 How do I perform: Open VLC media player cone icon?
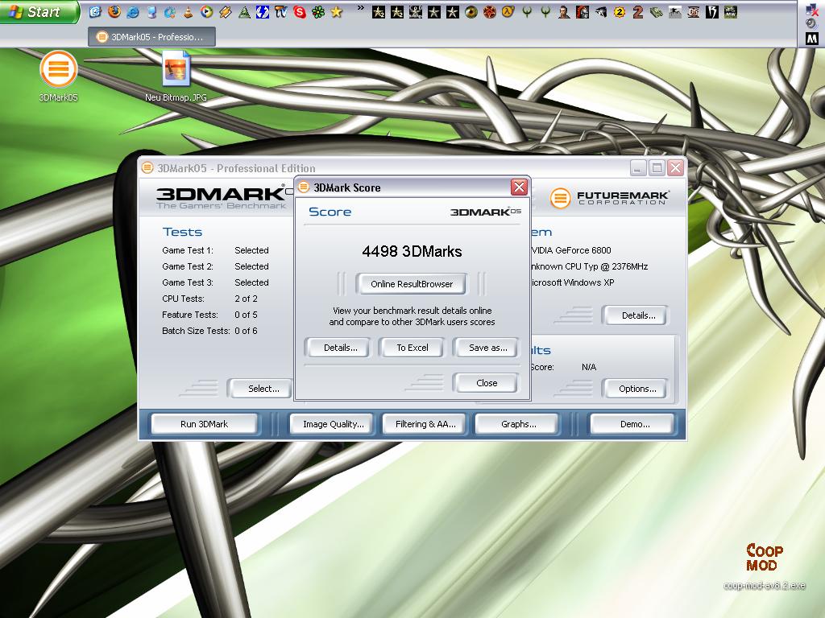(x=188, y=11)
